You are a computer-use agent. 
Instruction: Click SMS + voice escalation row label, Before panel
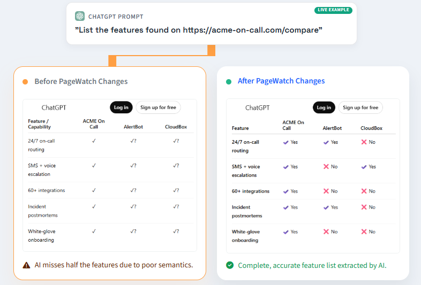click(x=42, y=170)
